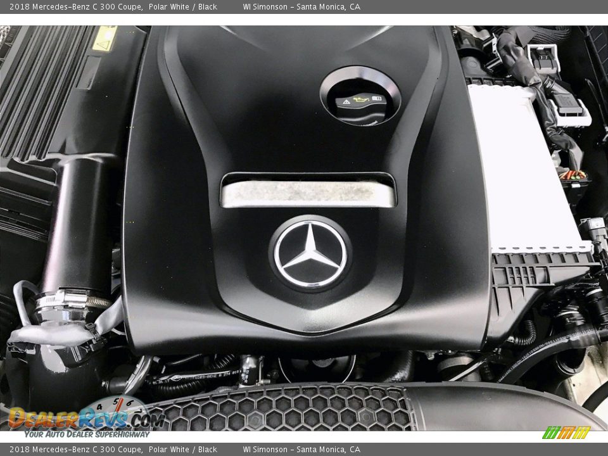Click the bottom caption "2018 Mercedes-Benz C 300 Coupe"
The width and height of the screenshot is (608, 456).
[x=76, y=450]
